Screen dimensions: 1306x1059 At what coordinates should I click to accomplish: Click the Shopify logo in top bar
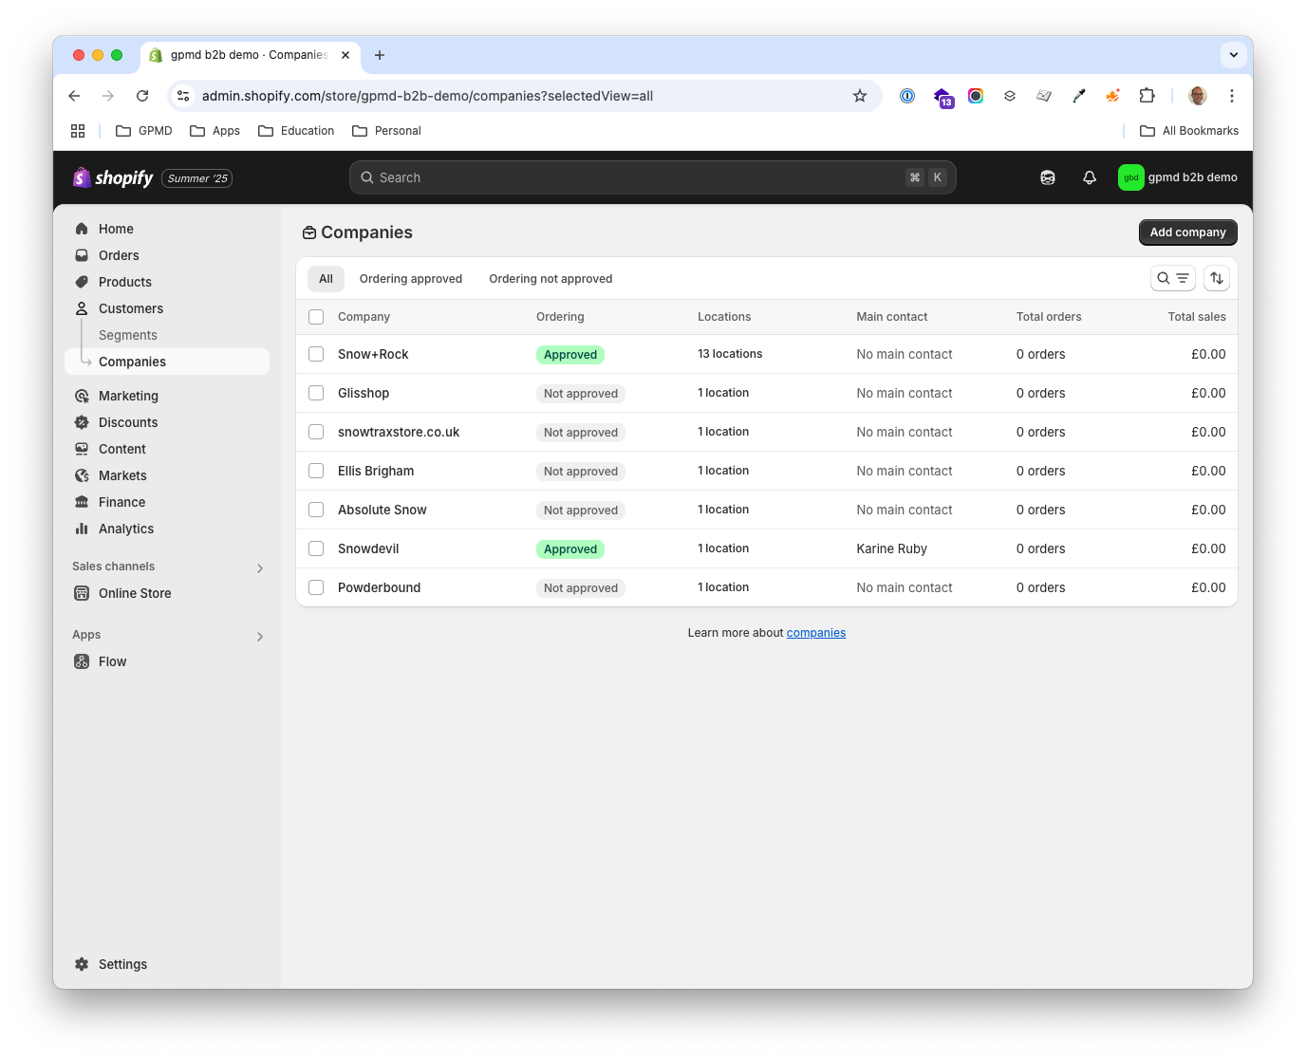tap(113, 177)
